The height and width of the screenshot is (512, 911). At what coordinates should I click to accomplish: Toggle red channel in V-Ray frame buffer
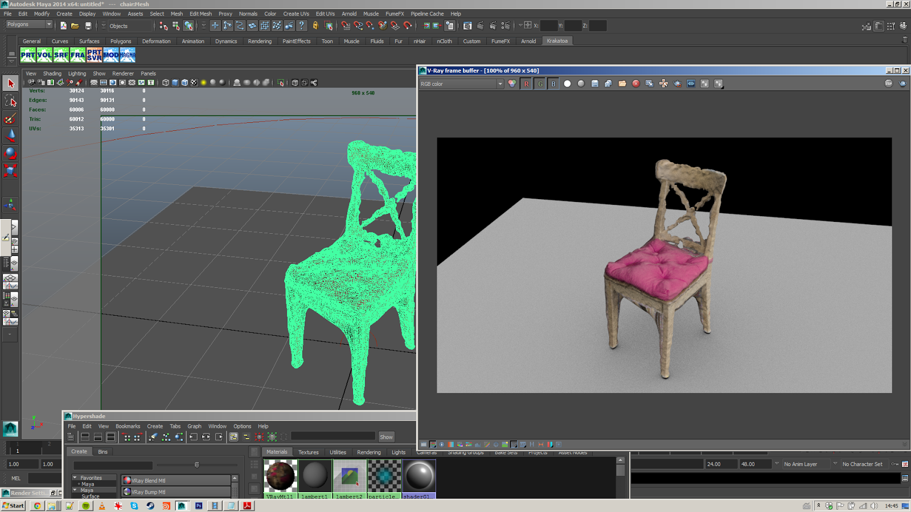[x=526, y=84]
